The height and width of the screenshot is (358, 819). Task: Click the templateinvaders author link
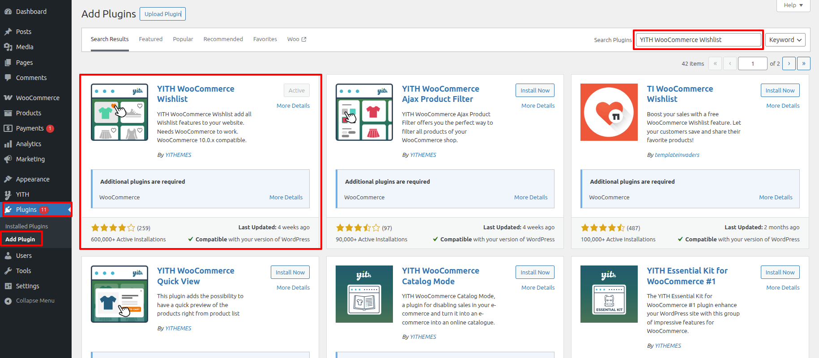pyautogui.click(x=677, y=155)
